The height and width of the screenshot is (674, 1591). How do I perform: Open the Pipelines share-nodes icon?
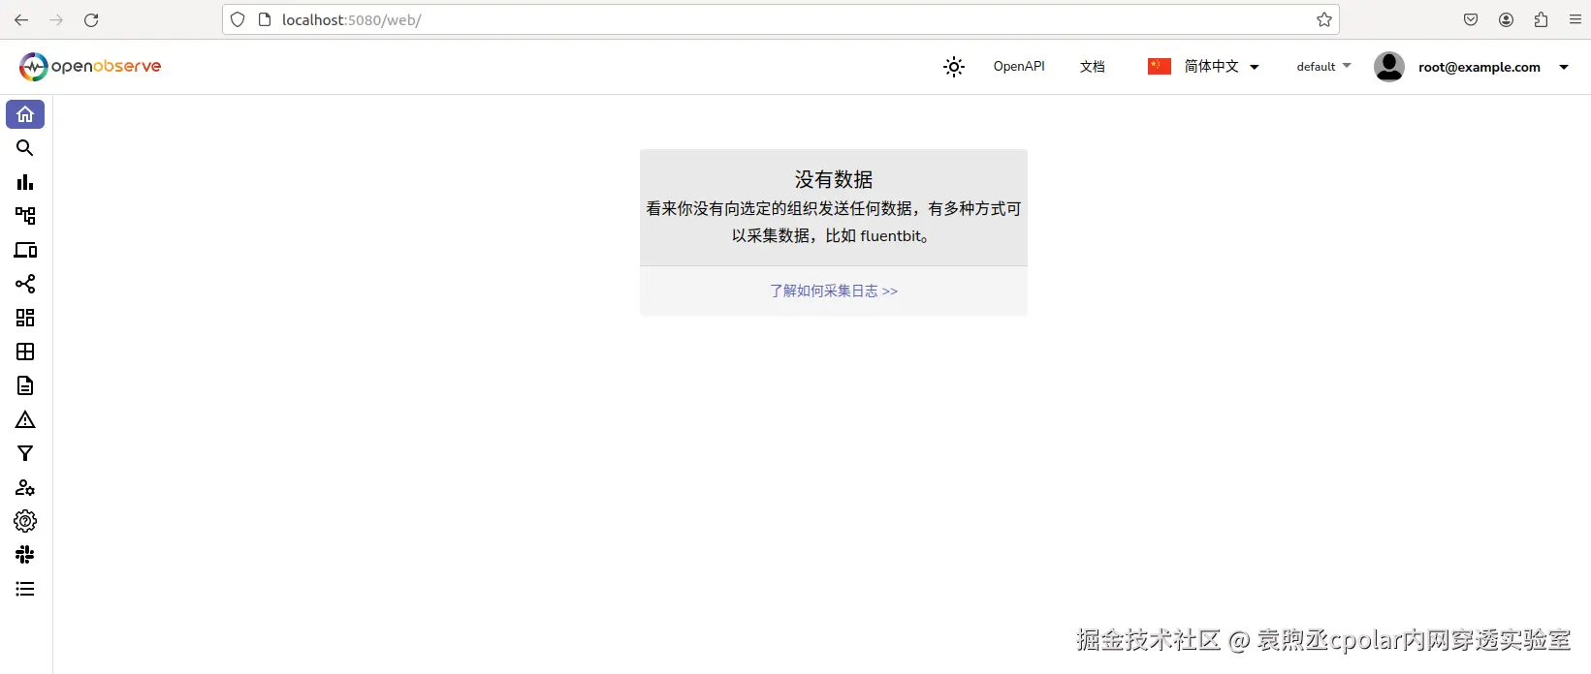point(25,284)
